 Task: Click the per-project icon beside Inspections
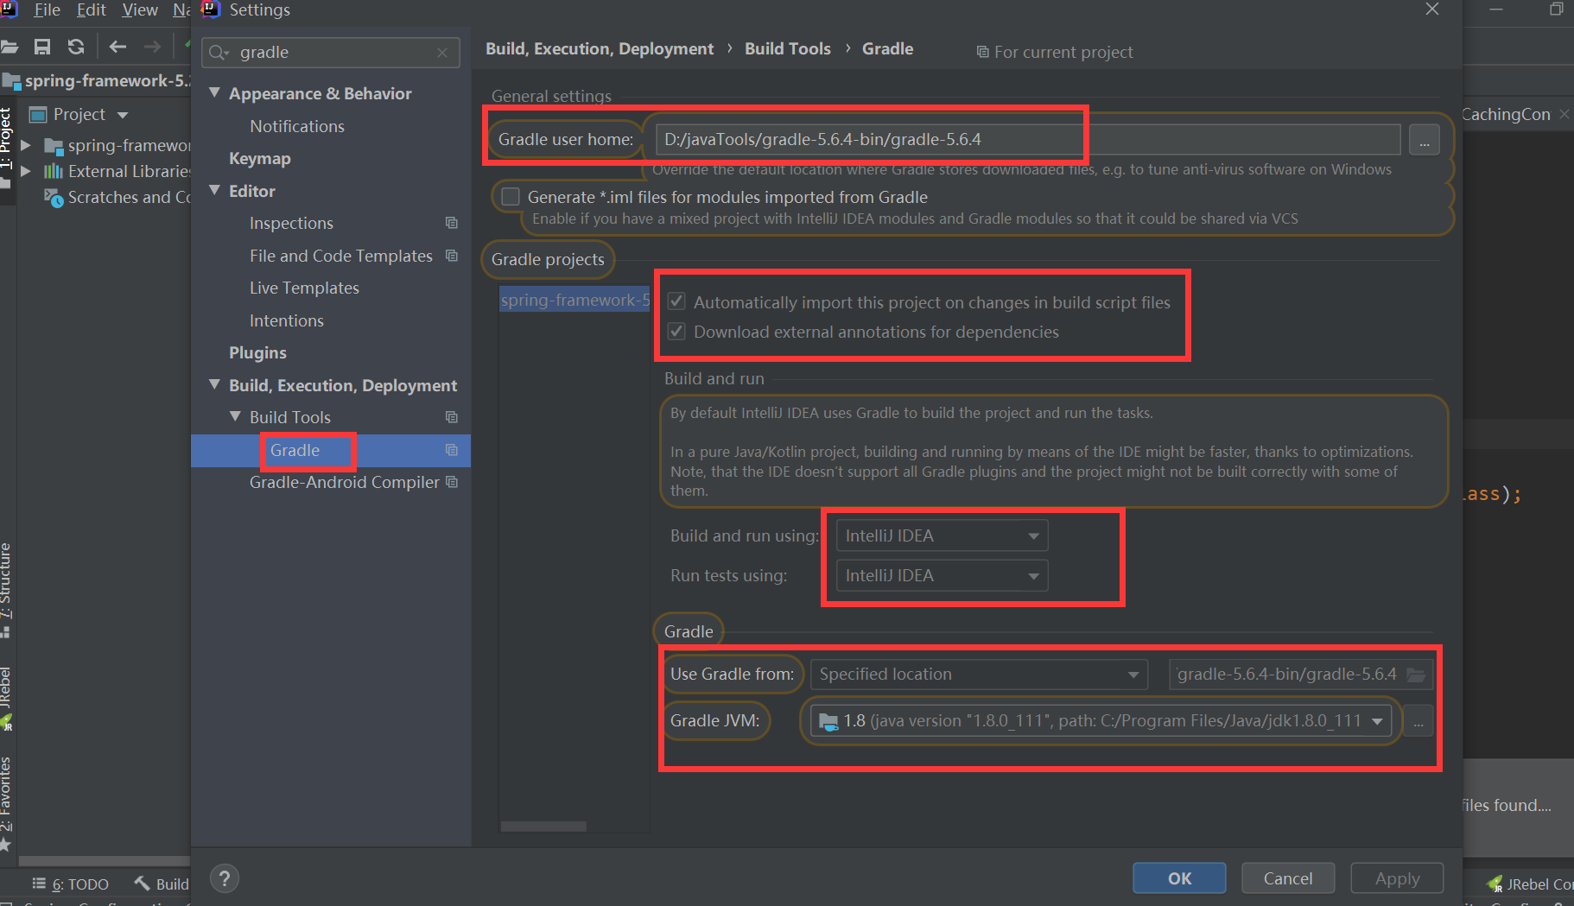[451, 223]
